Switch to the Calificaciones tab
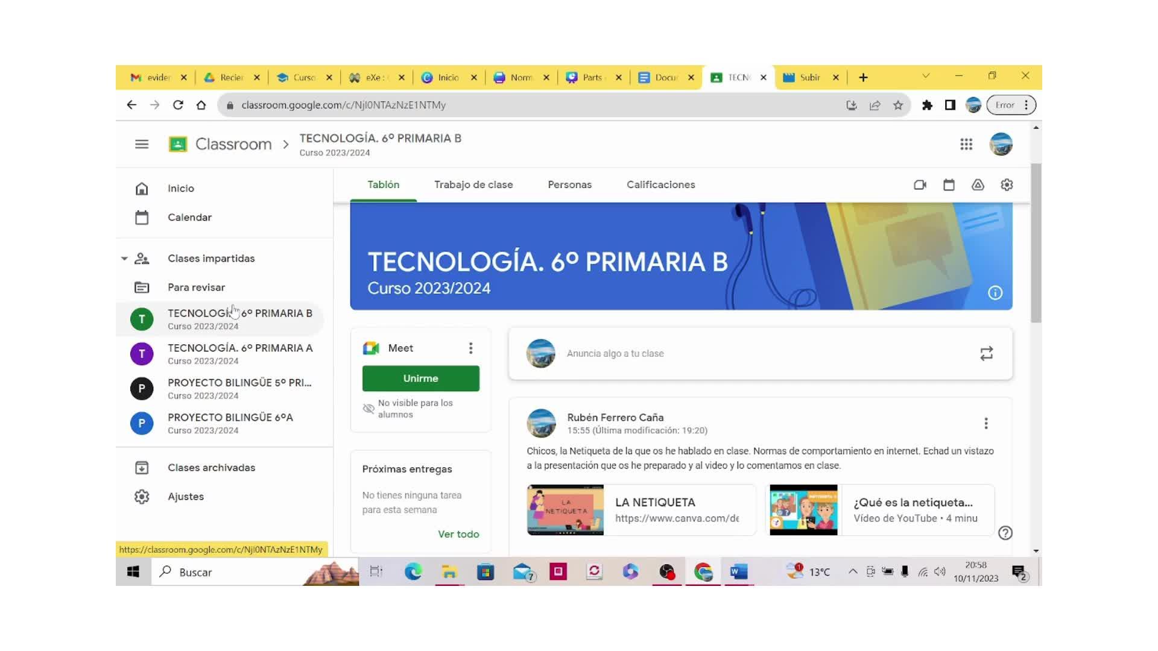The width and height of the screenshot is (1158, 651). click(x=660, y=185)
